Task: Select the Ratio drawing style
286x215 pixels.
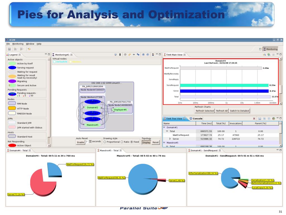Action: pos(122,142)
